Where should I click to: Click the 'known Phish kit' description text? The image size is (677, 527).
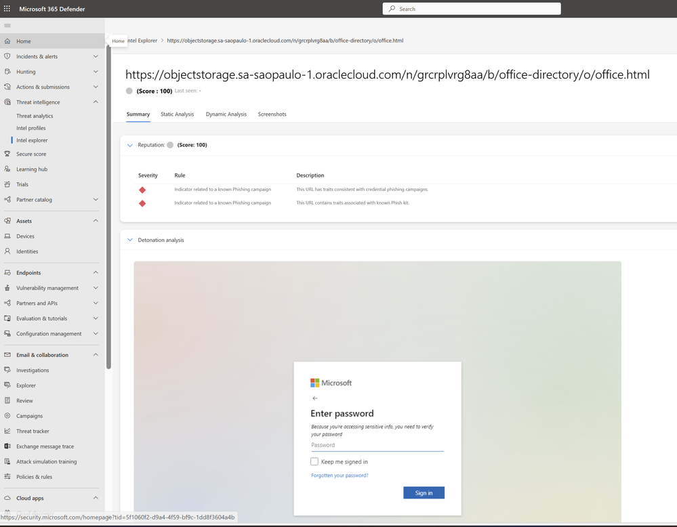(x=353, y=203)
